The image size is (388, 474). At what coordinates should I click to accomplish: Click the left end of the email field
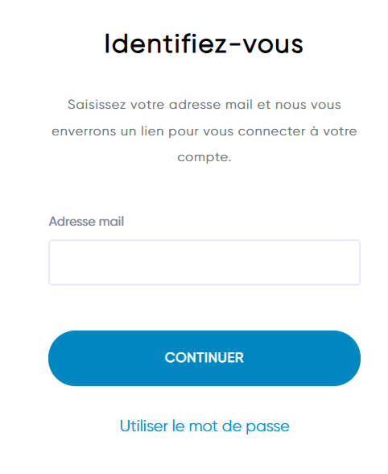click(57, 262)
